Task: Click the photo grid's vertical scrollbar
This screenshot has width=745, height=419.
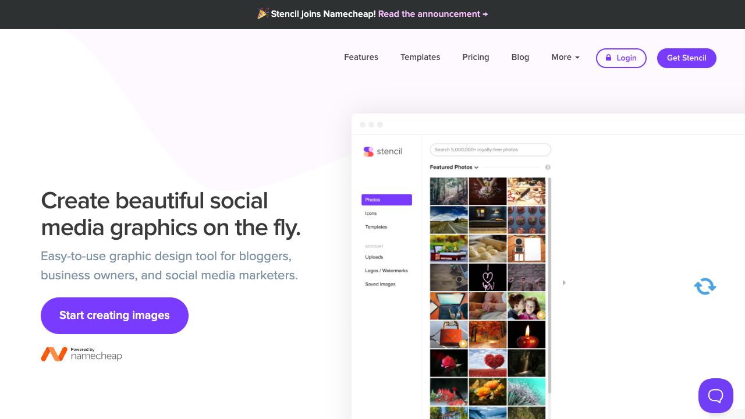Action: 550,285
